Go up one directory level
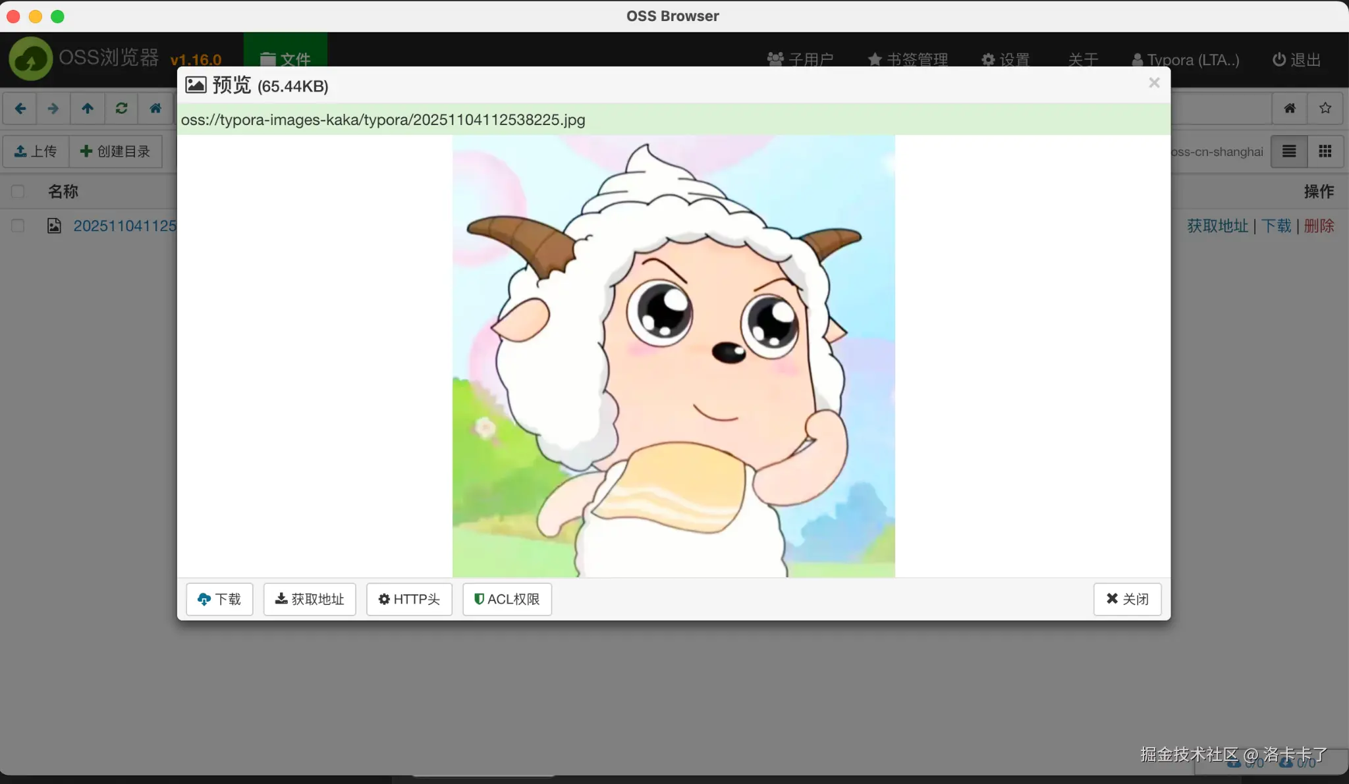Viewport: 1349px width, 784px height. point(88,109)
